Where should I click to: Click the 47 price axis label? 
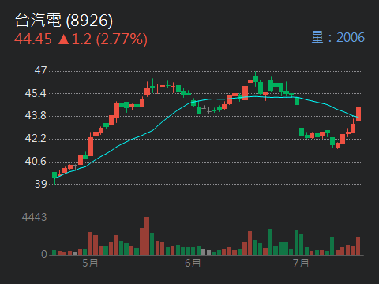point(41,70)
